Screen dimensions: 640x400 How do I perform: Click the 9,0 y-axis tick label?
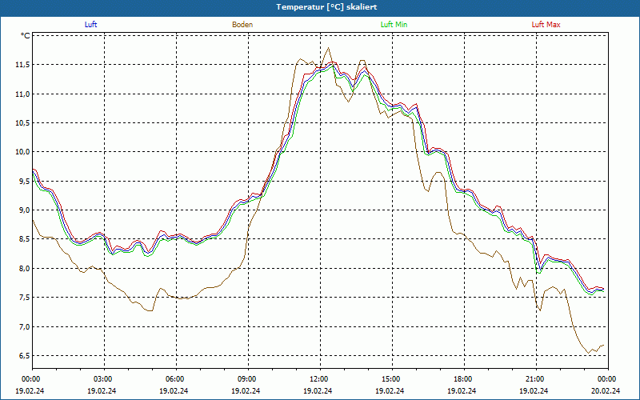click(22, 210)
